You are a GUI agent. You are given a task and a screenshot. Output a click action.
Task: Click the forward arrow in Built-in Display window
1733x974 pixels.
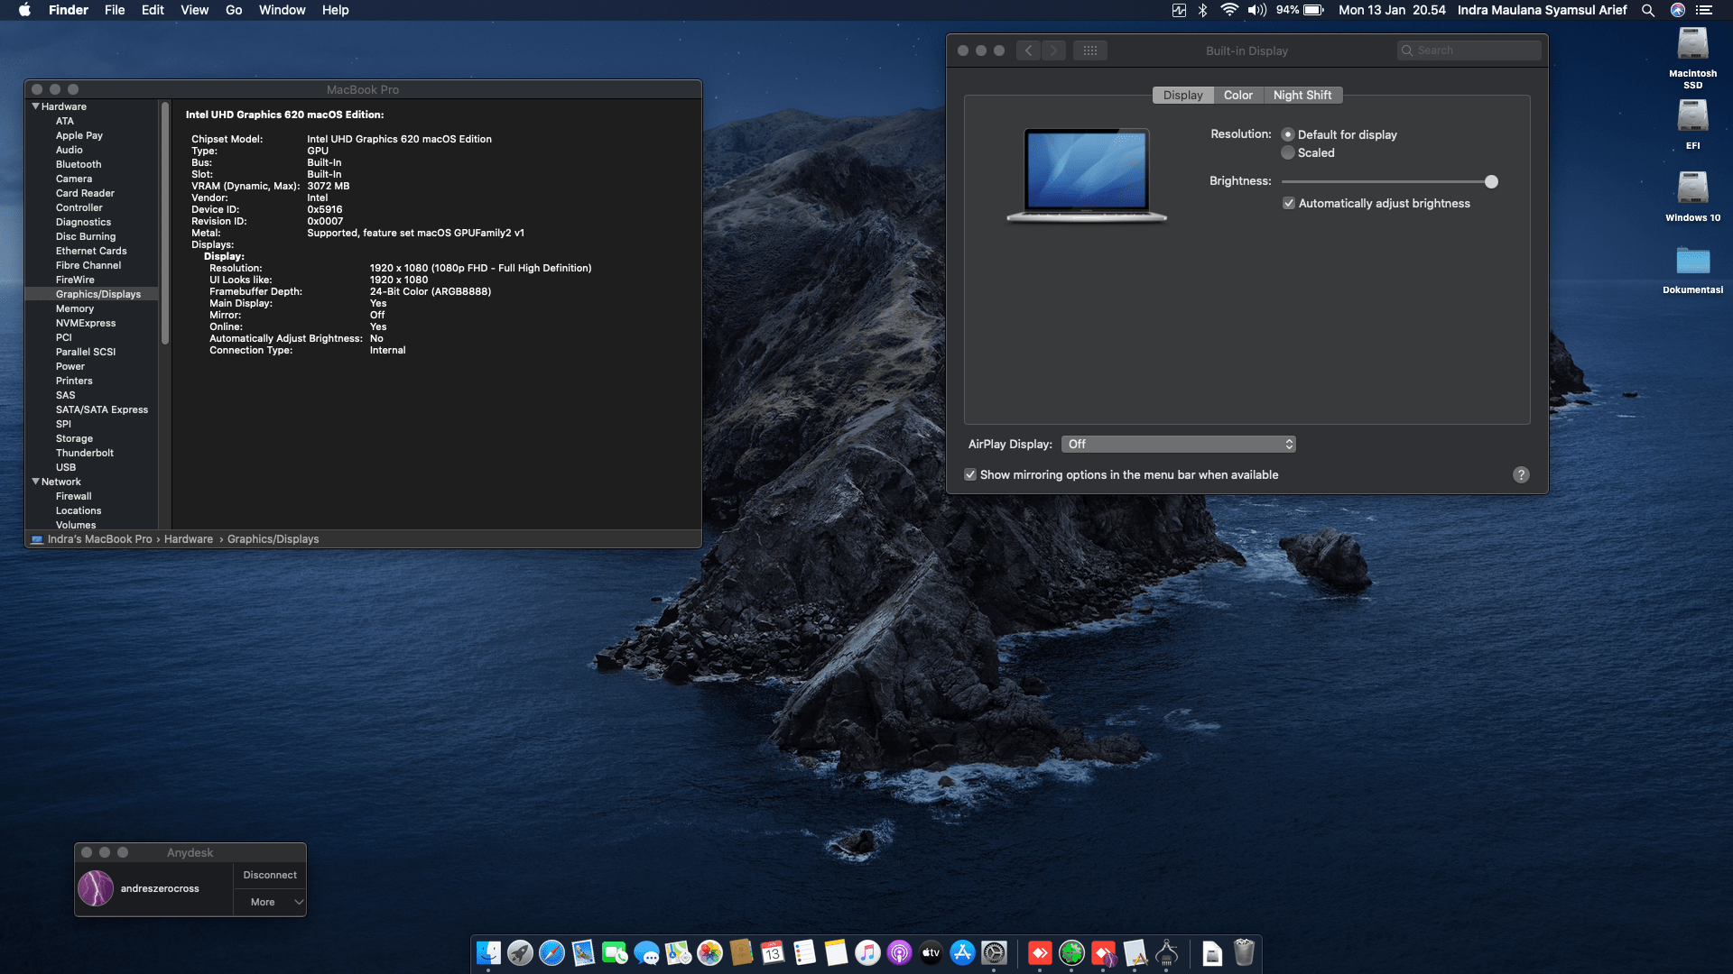1053,51
